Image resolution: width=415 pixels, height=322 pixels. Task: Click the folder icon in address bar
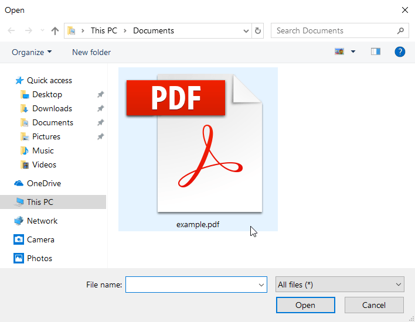coord(71,30)
